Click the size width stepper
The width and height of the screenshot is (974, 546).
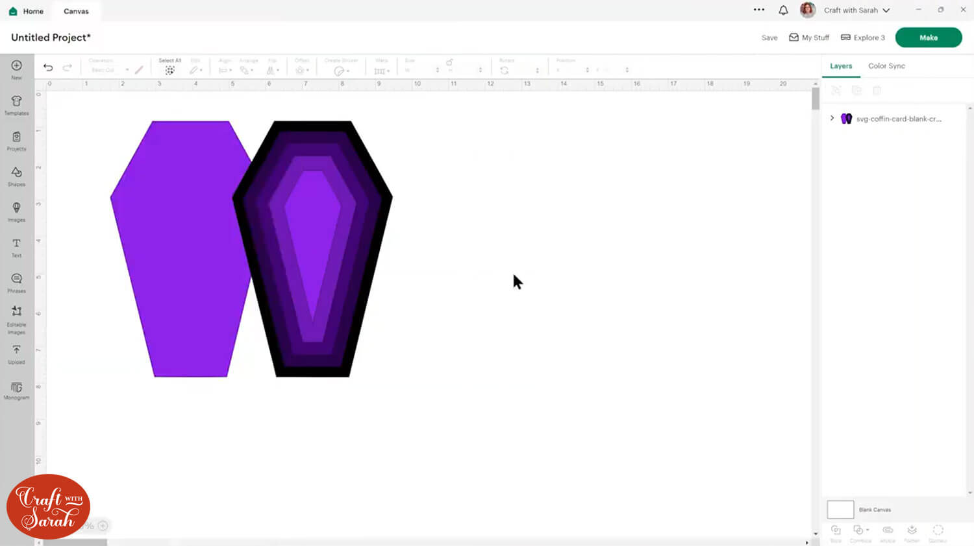click(437, 70)
